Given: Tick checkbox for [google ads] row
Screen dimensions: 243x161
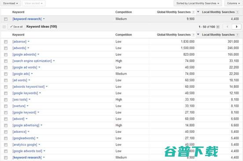Looking at the screenshot, I should click(x=6, y=74).
